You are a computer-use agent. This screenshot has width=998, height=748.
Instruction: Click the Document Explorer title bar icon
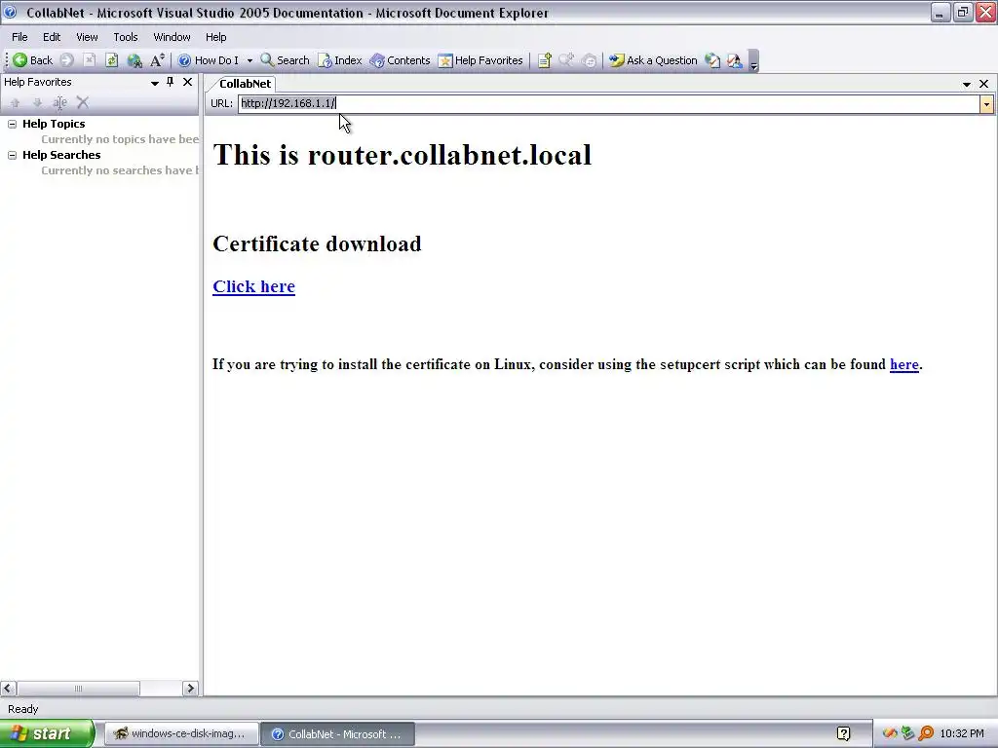point(10,12)
